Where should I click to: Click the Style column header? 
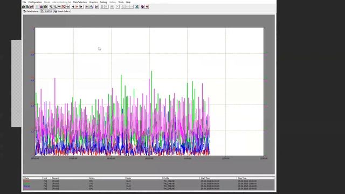point(32,178)
